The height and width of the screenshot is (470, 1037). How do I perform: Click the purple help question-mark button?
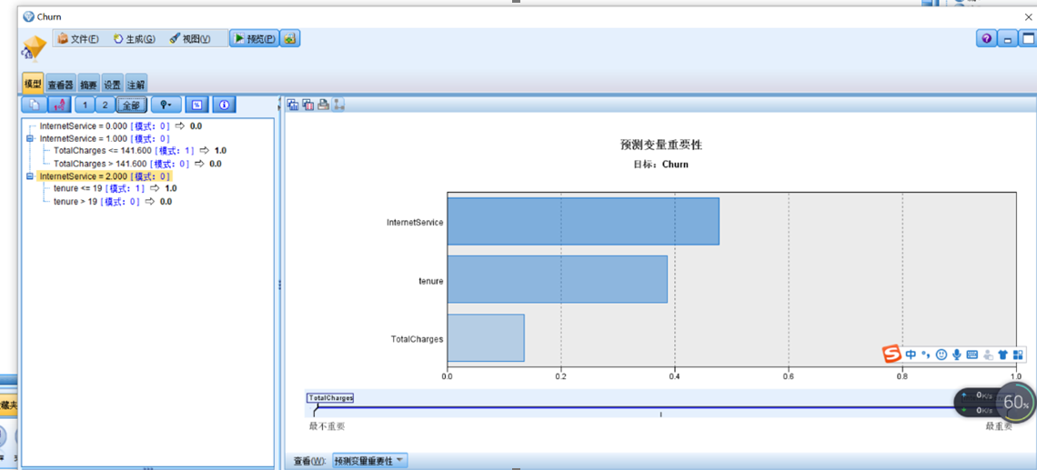(986, 39)
